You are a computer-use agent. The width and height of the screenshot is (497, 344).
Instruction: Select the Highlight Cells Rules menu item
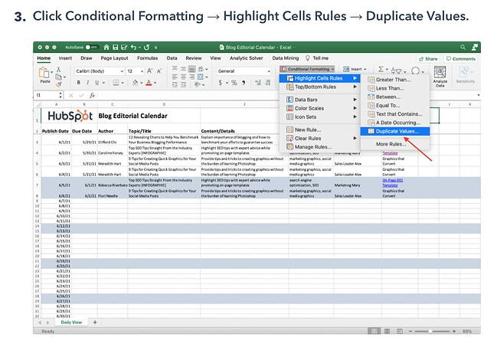tap(319, 78)
